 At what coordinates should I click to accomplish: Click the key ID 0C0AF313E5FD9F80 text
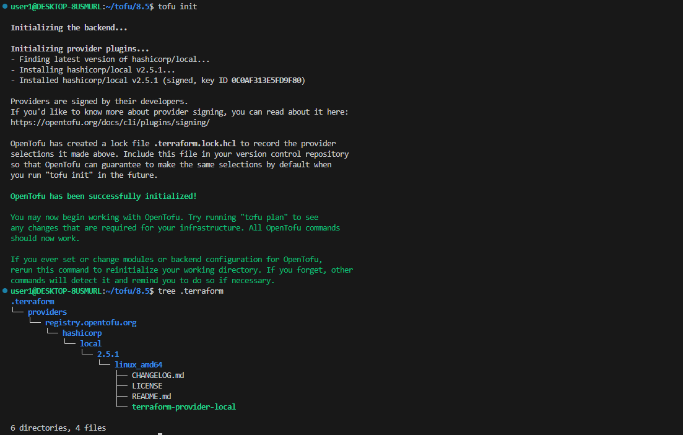266,80
